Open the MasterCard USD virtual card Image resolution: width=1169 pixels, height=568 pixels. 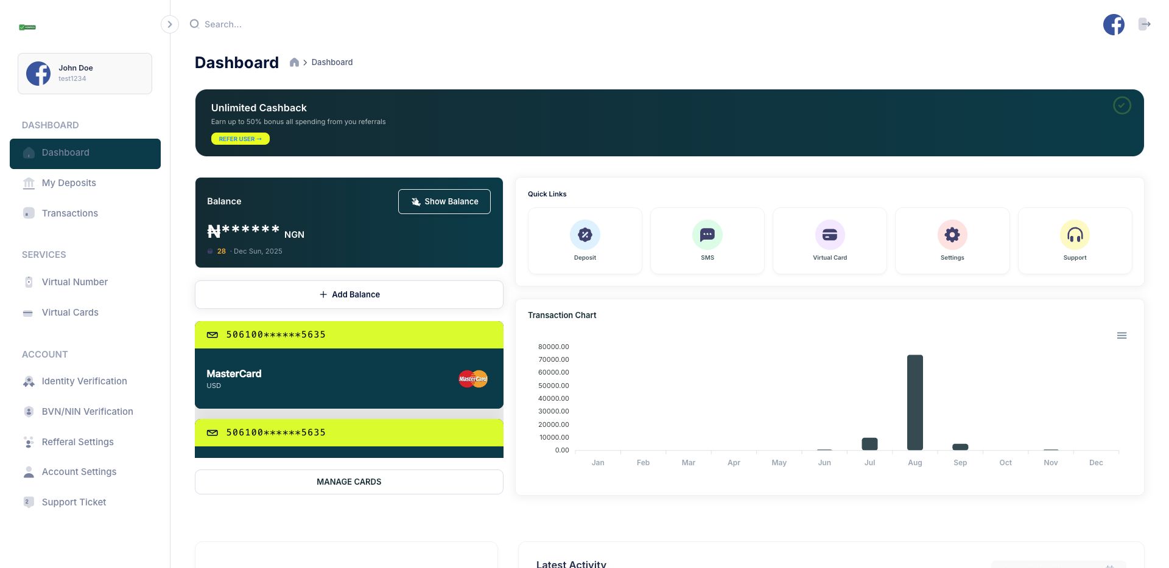[349, 365]
